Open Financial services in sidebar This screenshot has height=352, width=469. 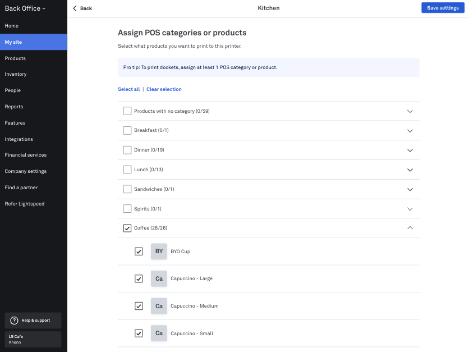34,155
